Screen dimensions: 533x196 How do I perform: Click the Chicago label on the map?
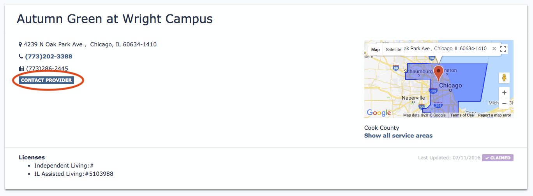[x=450, y=85]
